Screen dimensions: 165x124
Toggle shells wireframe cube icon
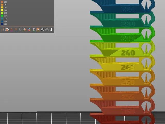click(47, 30)
